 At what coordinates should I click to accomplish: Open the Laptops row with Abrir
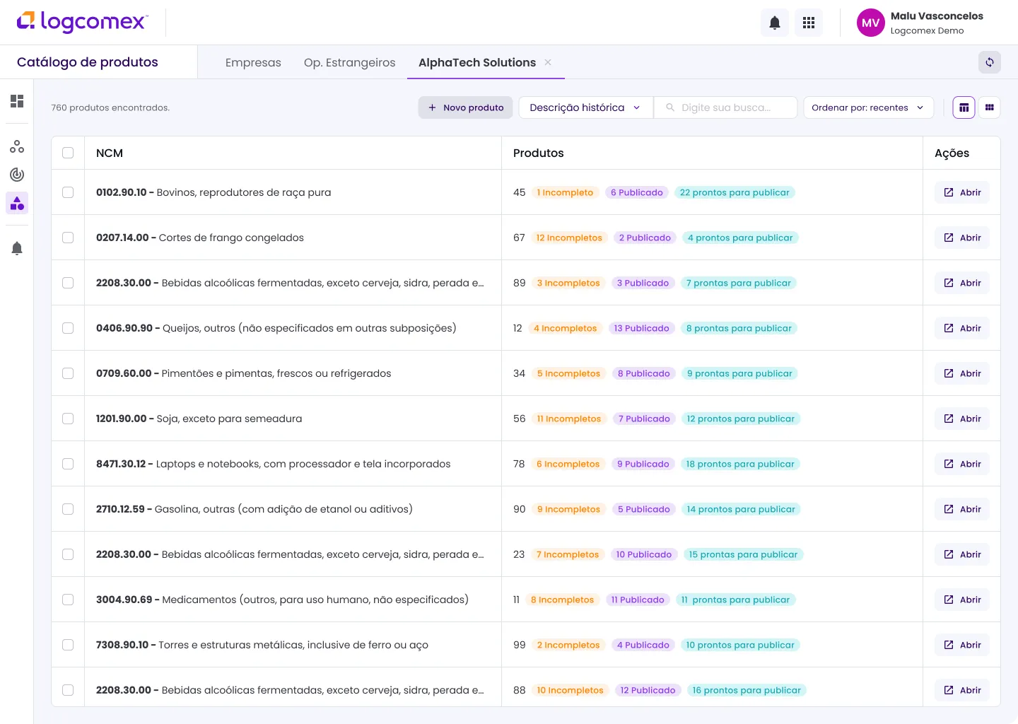point(962,464)
